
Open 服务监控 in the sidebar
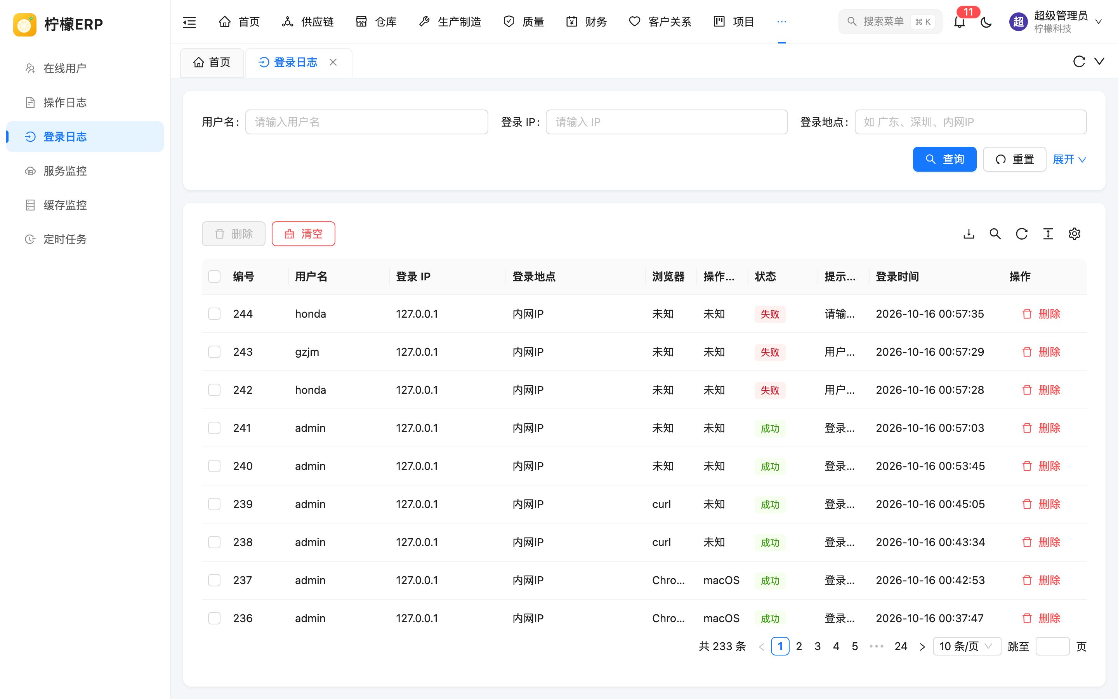pos(85,171)
